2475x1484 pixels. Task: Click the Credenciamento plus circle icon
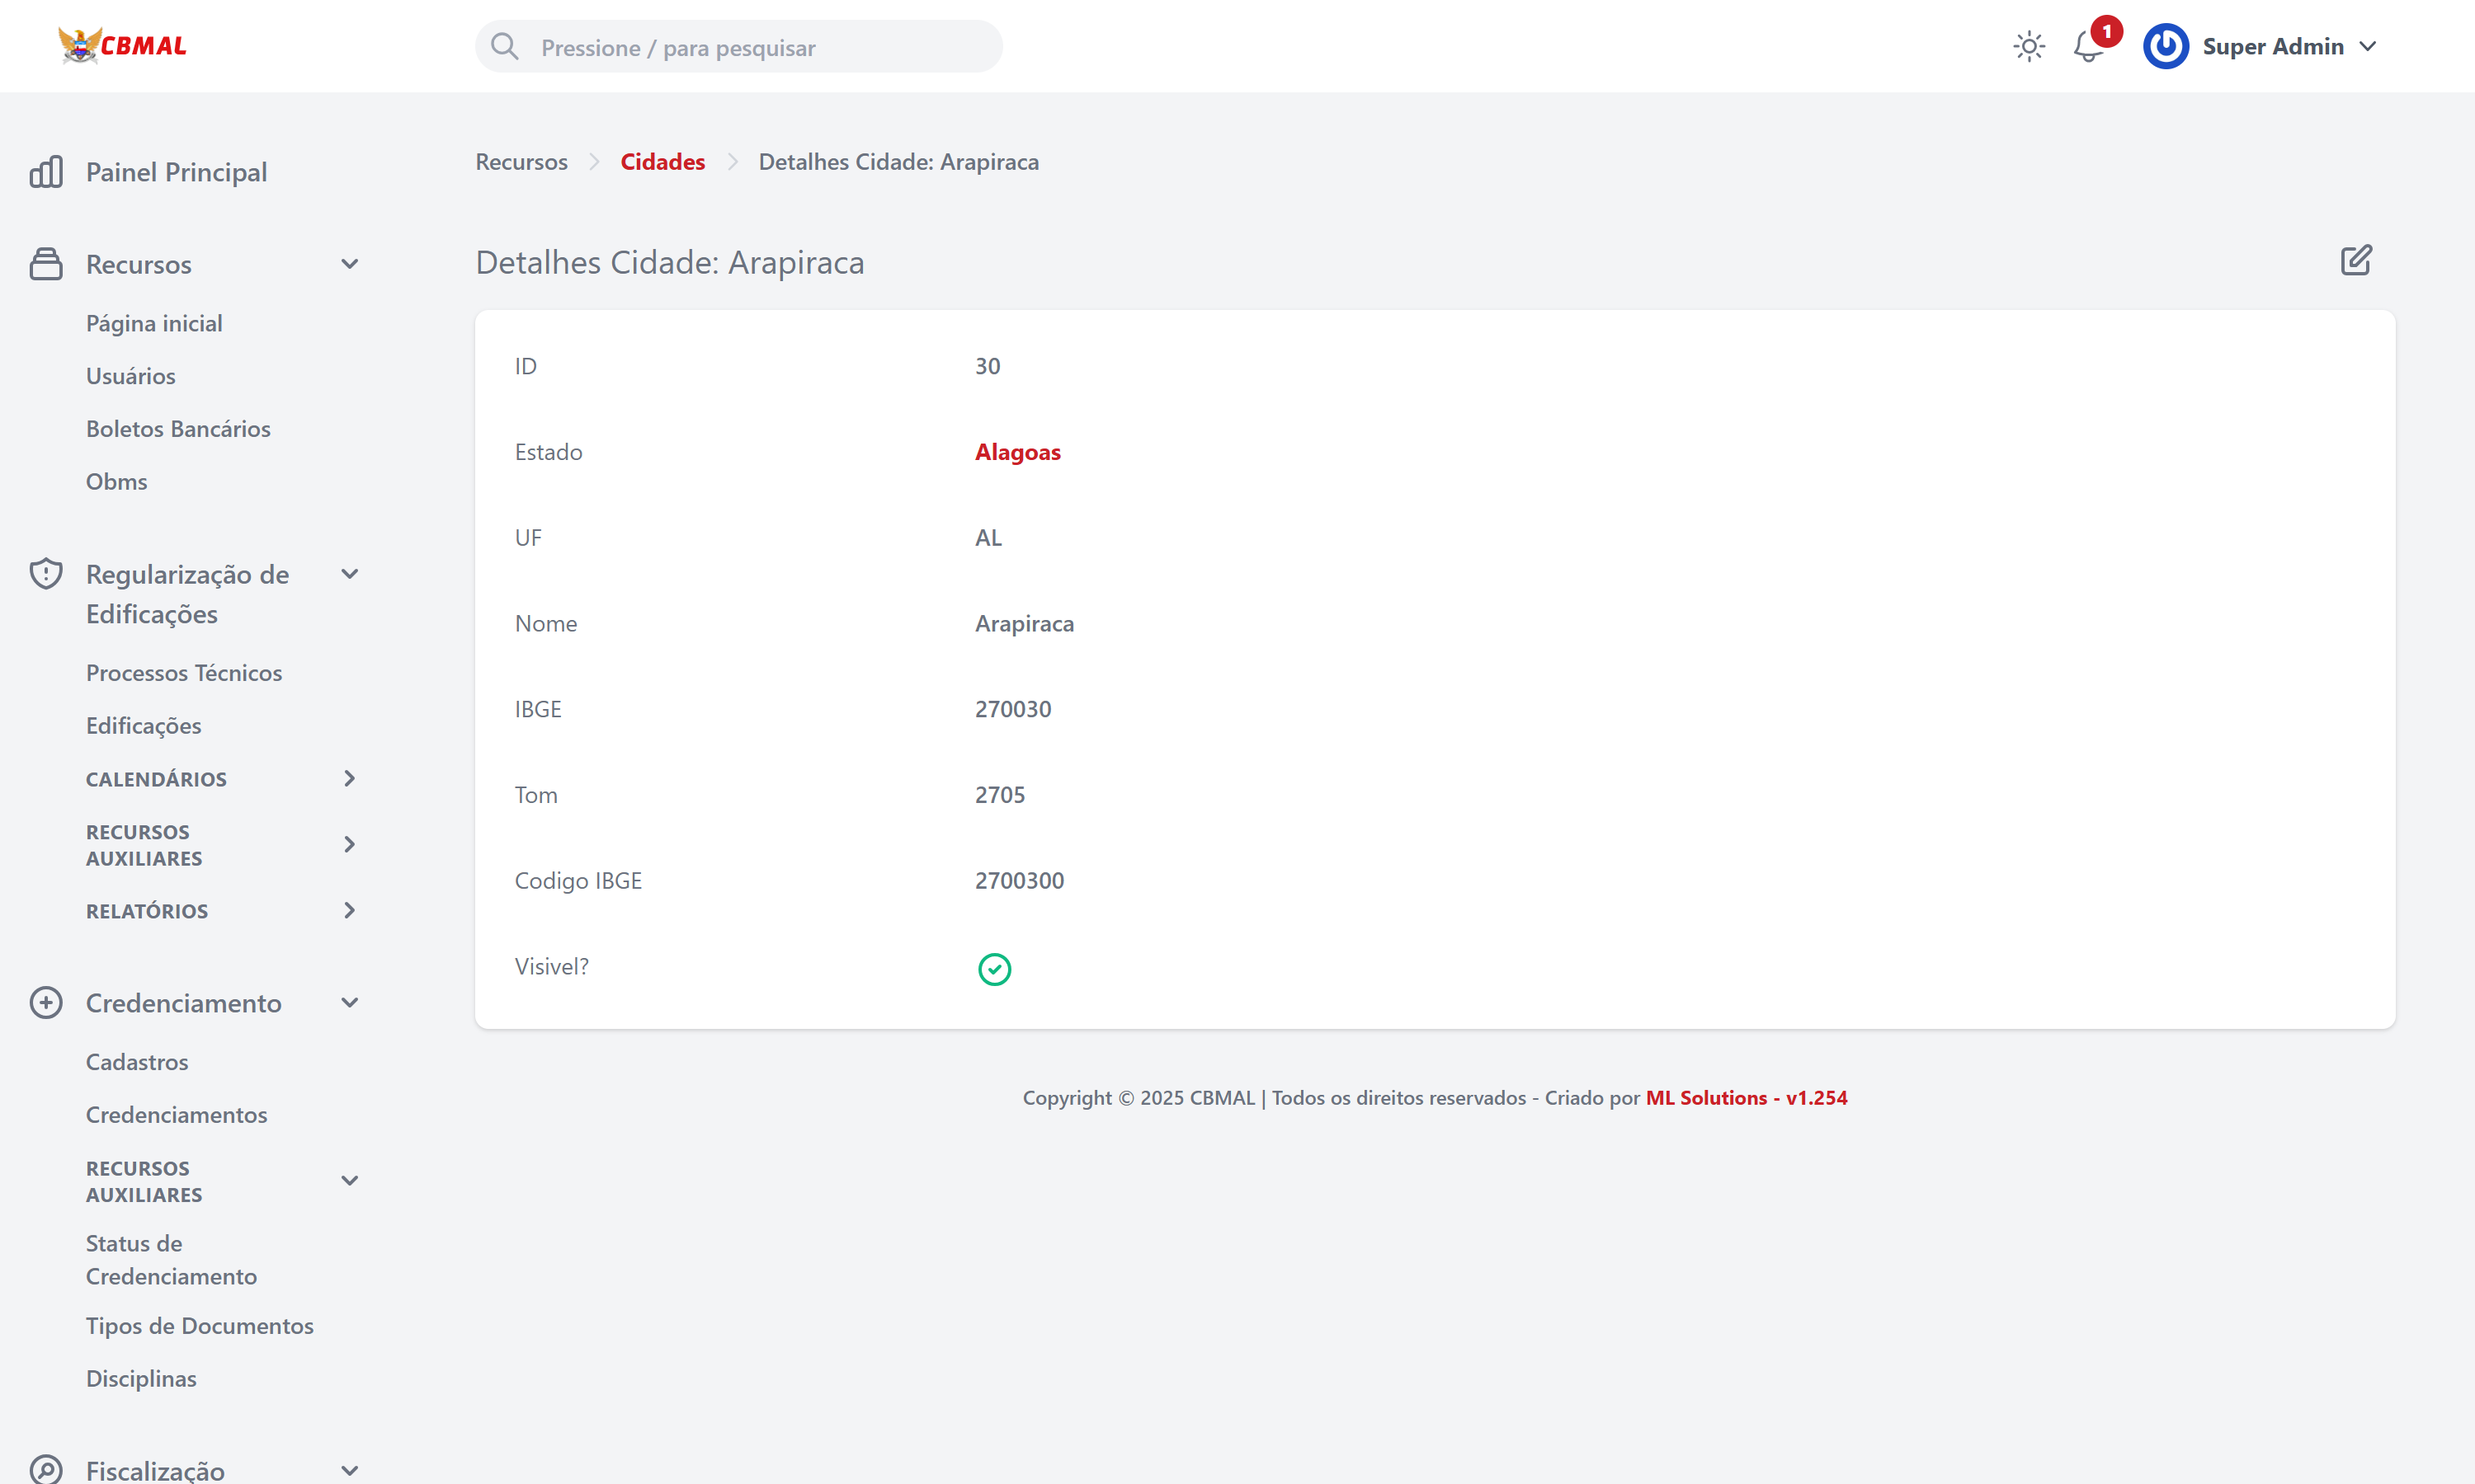pos(46,1003)
